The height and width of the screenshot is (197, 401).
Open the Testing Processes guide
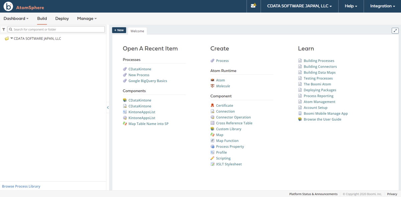[318, 78]
